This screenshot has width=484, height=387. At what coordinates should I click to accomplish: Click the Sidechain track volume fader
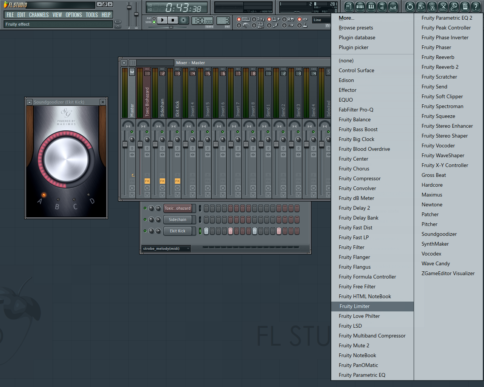(155, 144)
